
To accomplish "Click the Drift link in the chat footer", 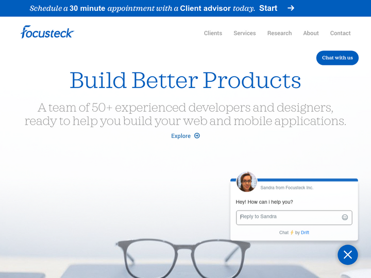I will point(305,233).
